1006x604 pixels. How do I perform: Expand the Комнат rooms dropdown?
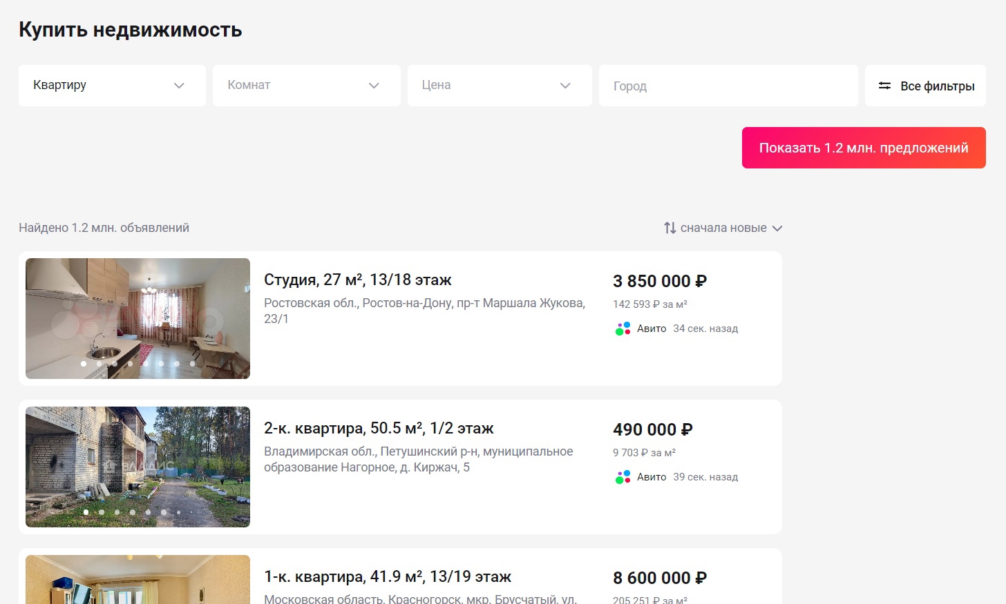tap(307, 86)
